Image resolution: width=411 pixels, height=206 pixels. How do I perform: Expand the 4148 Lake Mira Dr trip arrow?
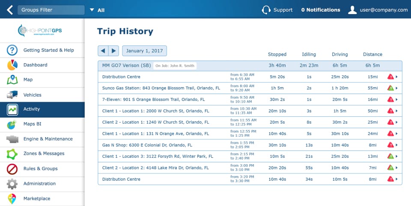pos(396,168)
